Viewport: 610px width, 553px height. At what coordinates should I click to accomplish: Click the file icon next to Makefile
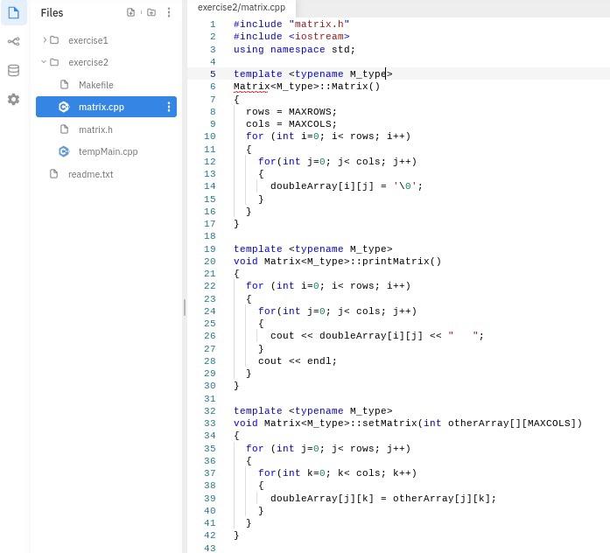tap(65, 85)
